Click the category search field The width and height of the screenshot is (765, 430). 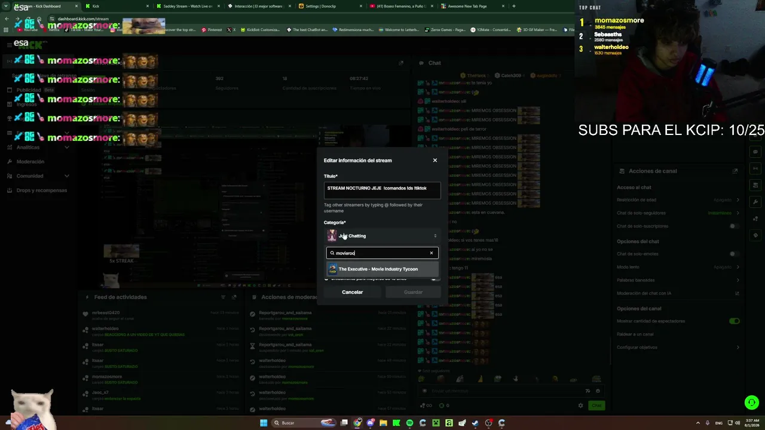[382, 253]
